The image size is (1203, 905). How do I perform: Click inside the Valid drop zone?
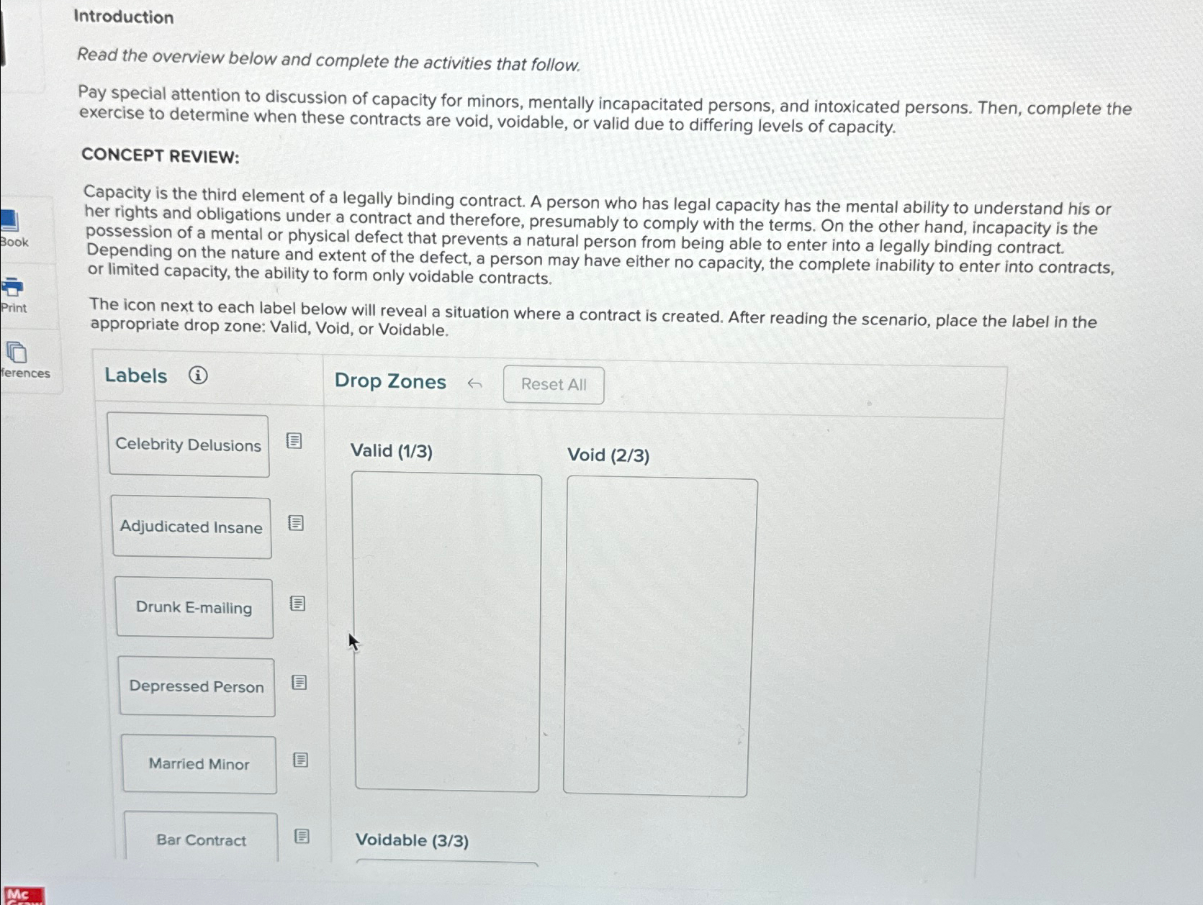(x=446, y=633)
